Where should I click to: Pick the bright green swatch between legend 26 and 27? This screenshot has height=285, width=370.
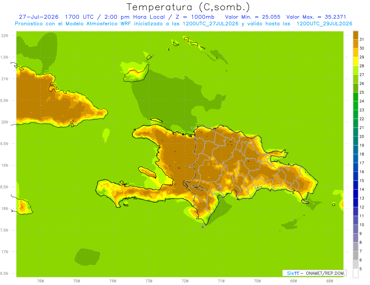click(356, 79)
